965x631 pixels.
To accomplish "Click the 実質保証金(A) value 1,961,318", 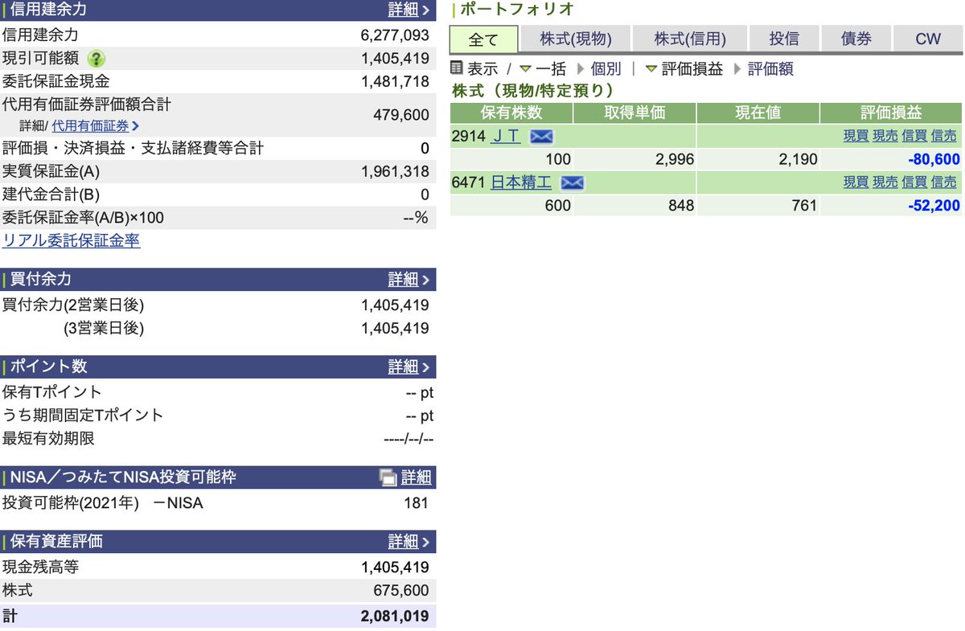I will (395, 171).
